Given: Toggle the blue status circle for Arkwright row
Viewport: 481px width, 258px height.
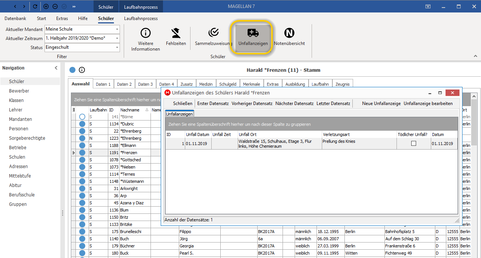Looking at the screenshot, I should coord(82,188).
